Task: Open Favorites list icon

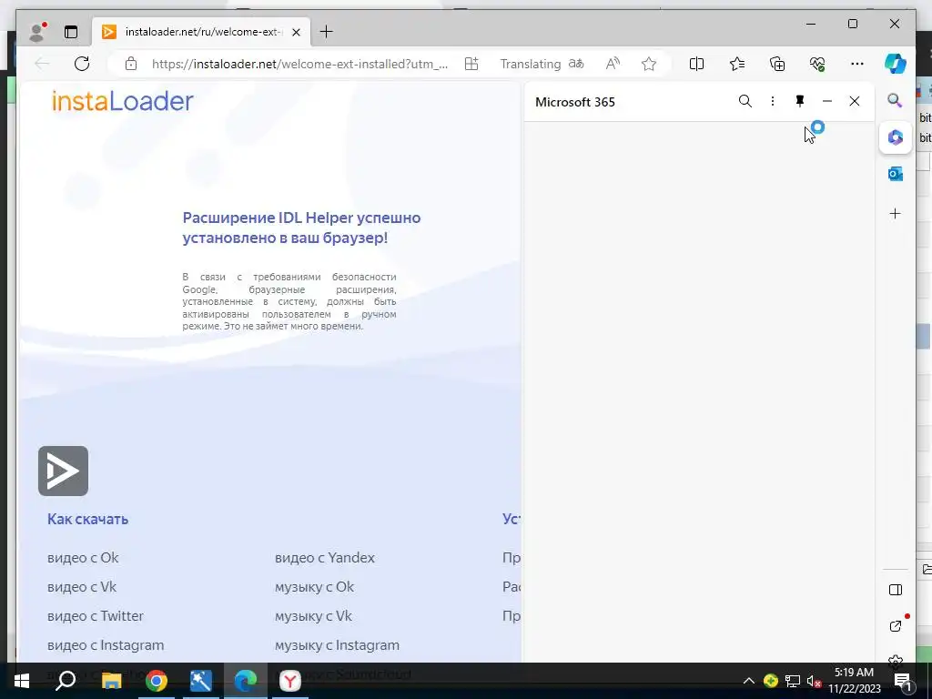Action: click(737, 64)
